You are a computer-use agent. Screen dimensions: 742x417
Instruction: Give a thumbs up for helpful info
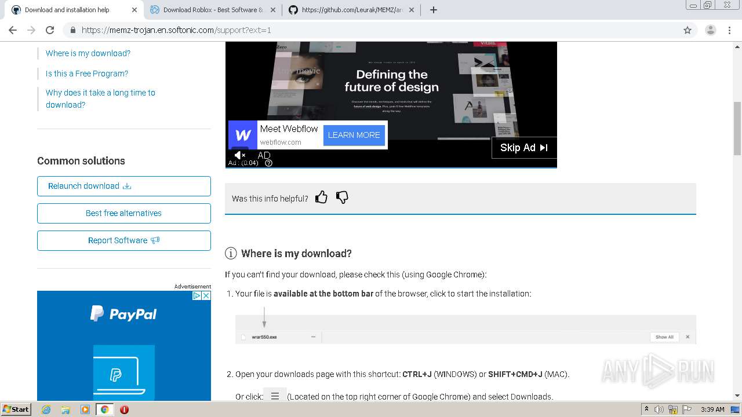322,197
